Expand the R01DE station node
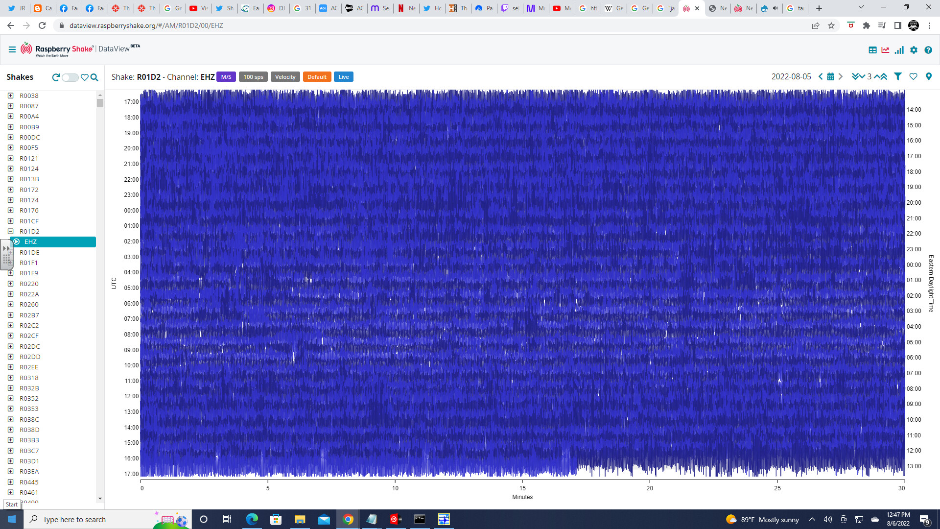 11,252
